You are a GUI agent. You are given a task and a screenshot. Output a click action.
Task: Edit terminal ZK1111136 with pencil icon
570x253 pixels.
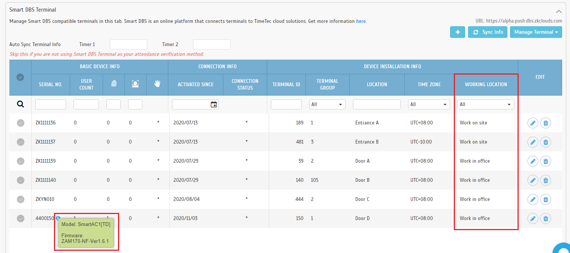tap(533, 123)
